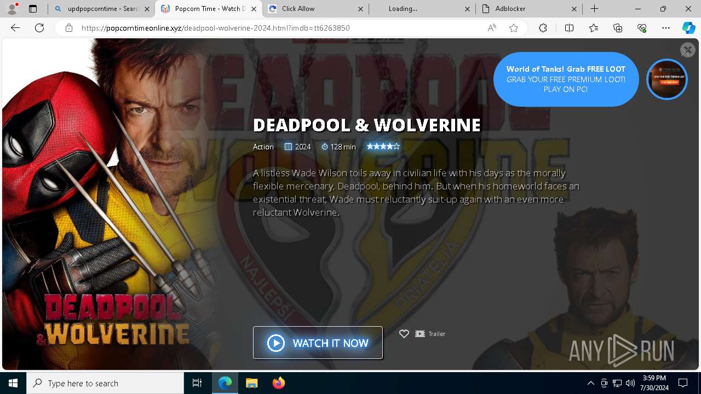Image resolution: width=701 pixels, height=394 pixels.
Task: Open a new browser tab
Action: tap(594, 9)
